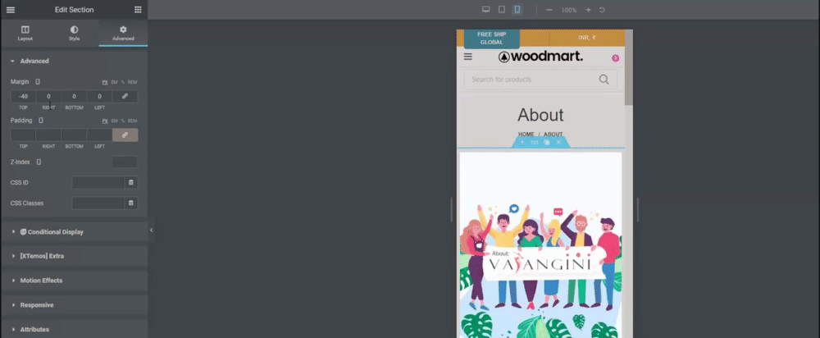Screen dimensions: 820x338
Task: Click the edit section handle dots
Action: coord(535,142)
